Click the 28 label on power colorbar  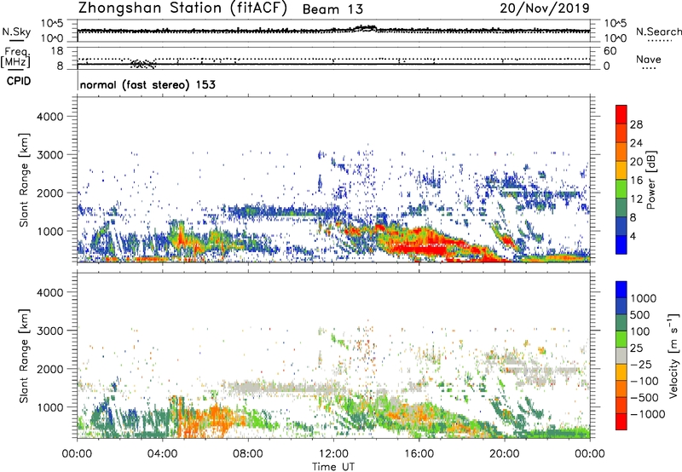[x=636, y=124]
